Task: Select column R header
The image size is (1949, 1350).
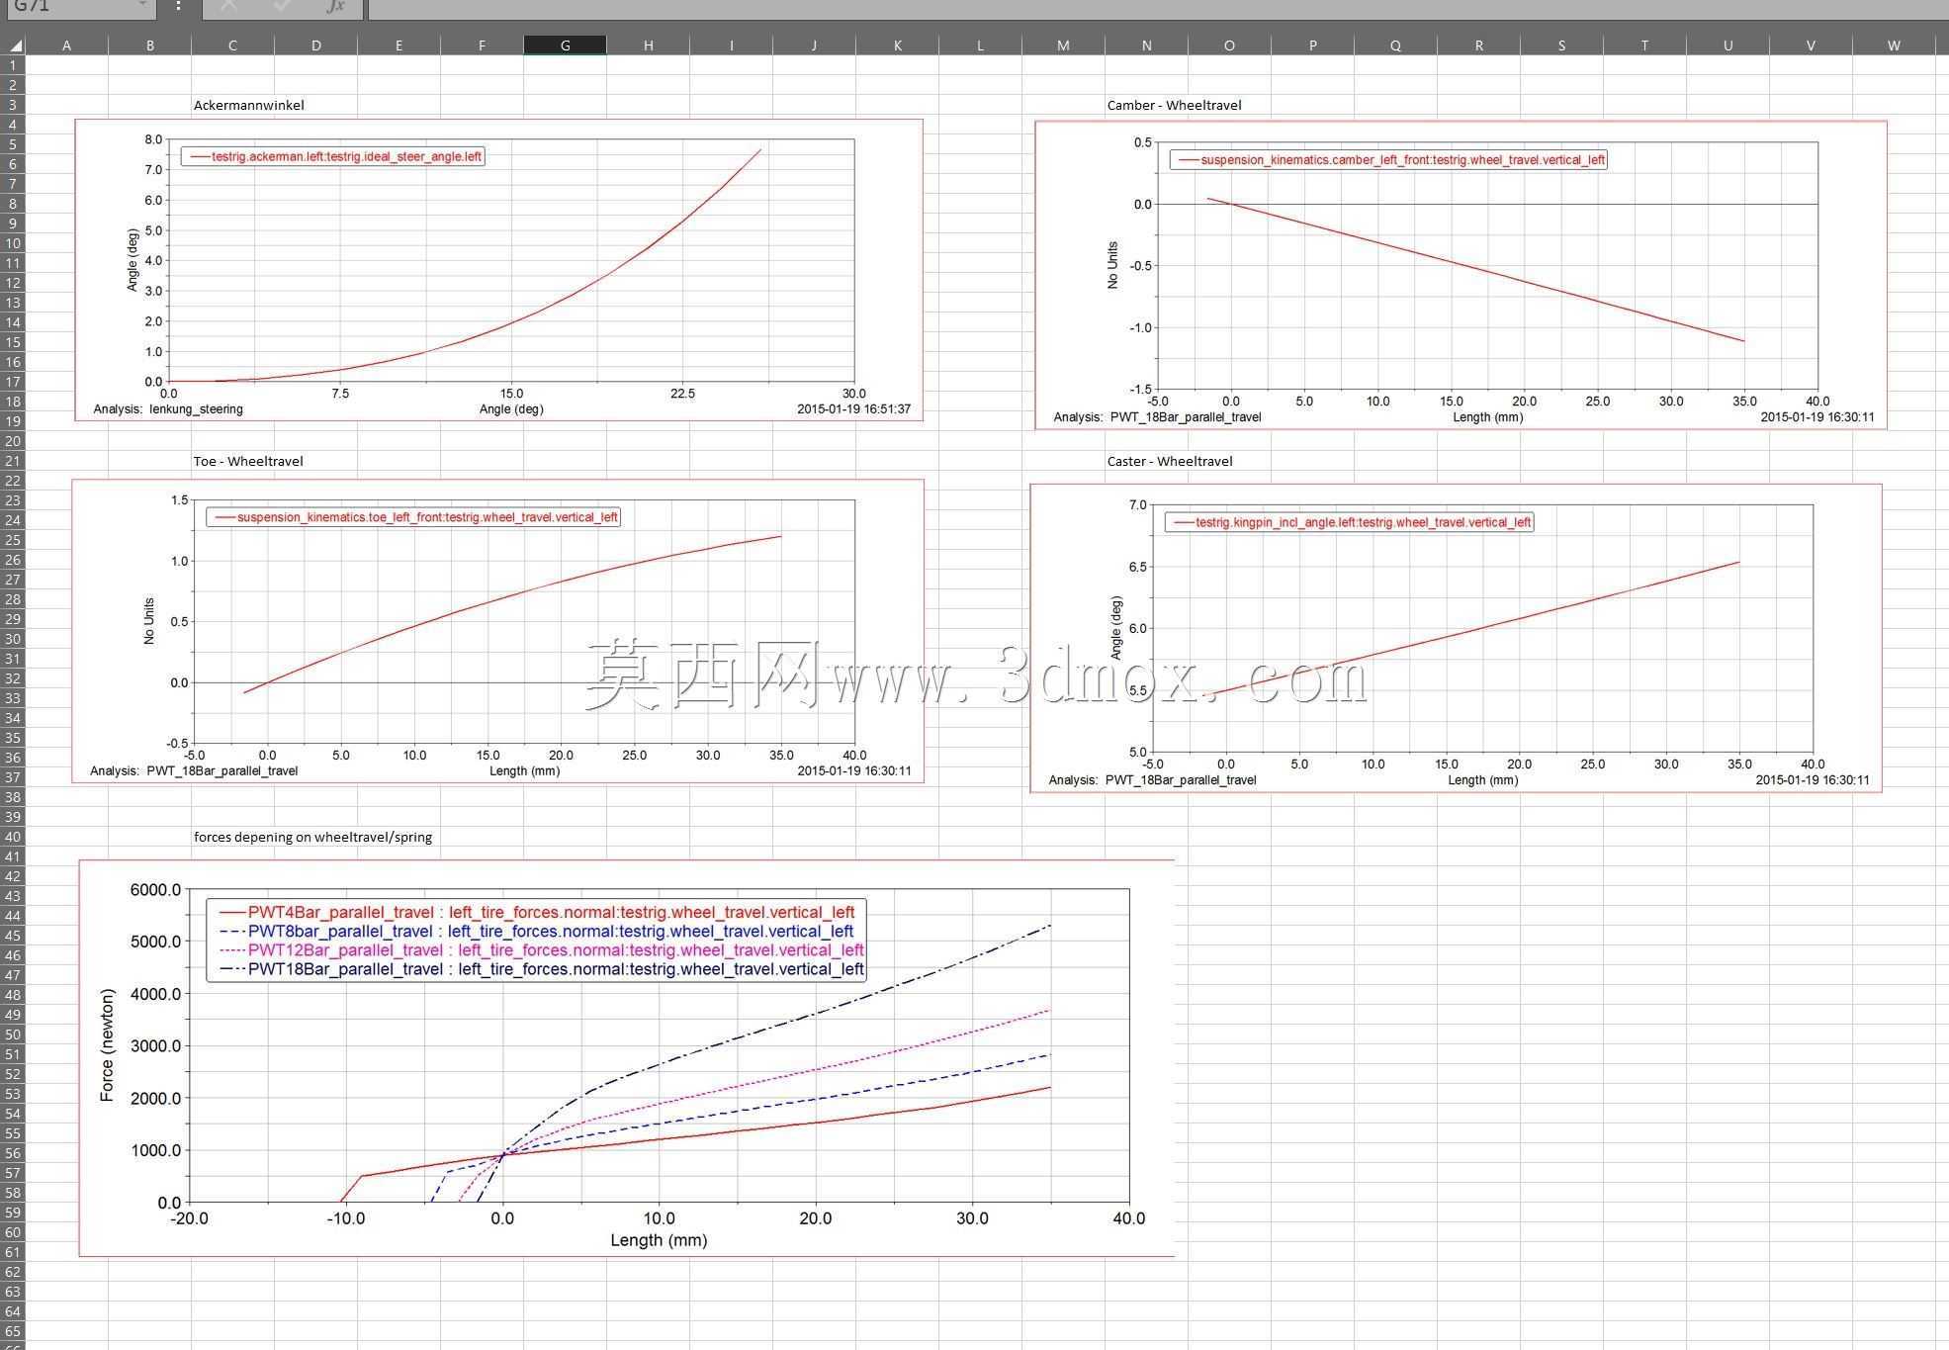Action: tap(1478, 45)
